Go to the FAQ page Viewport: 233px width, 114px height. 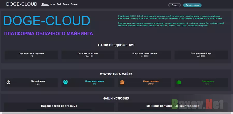click(x=59, y=4)
